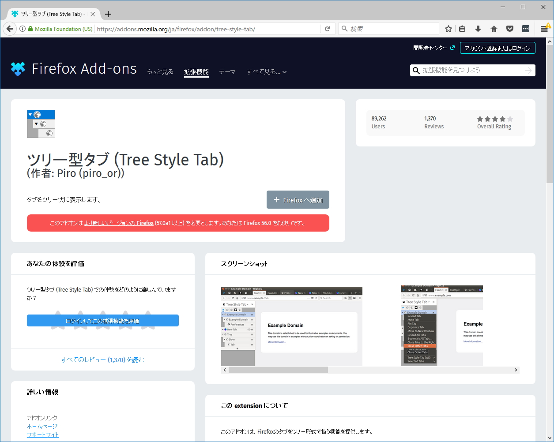Click the browser back arrow button
554x442 pixels.
pyautogui.click(x=10, y=29)
